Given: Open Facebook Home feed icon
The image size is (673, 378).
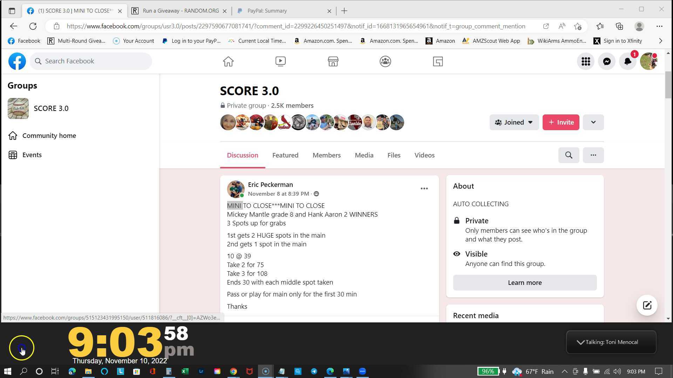Looking at the screenshot, I should coord(228,62).
